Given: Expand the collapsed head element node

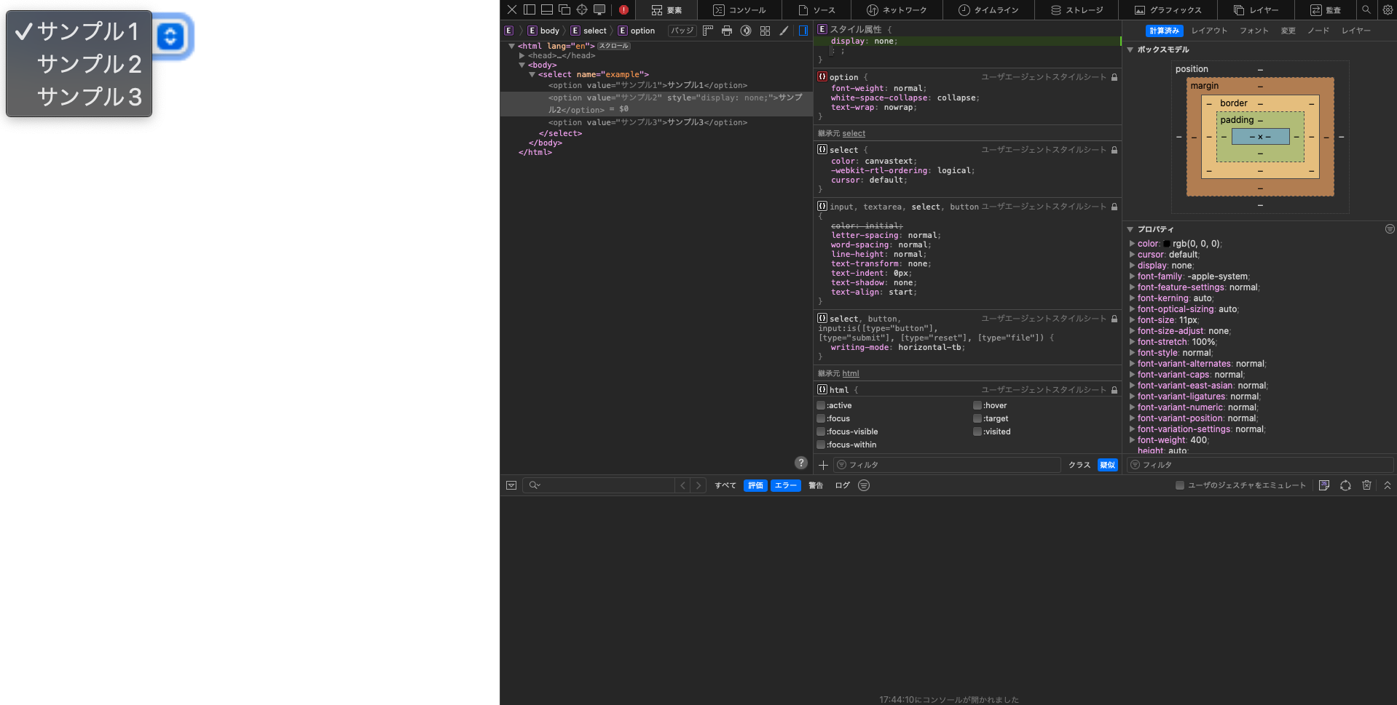Looking at the screenshot, I should 522,56.
